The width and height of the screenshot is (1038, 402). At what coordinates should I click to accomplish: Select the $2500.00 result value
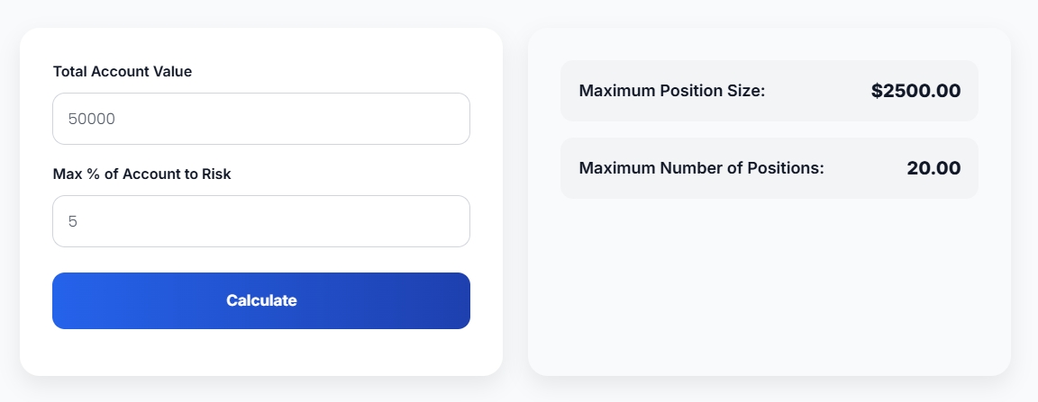click(915, 91)
